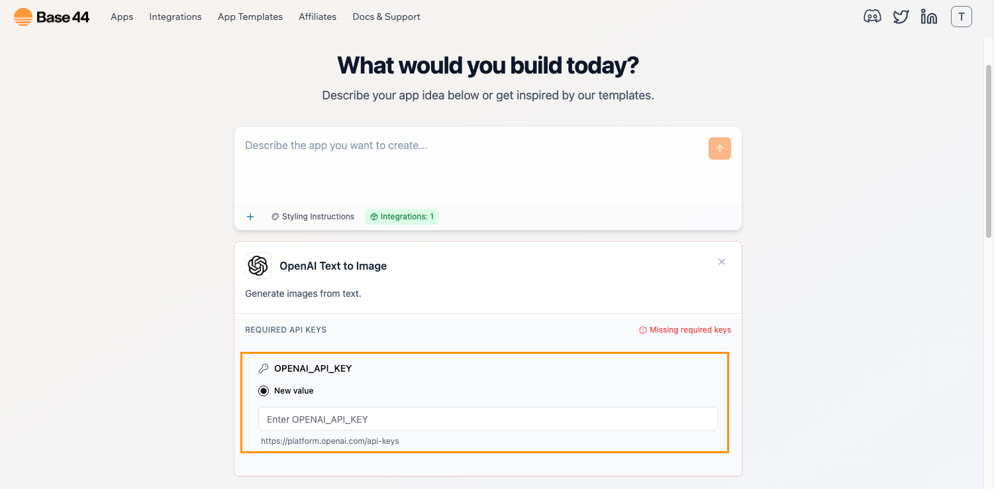994x489 pixels.
Task: Click the Base44 logo
Action: coord(50,16)
